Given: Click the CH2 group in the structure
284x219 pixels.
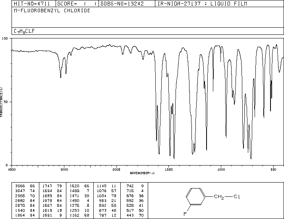Looking at the screenshot, I should [x=219, y=197].
